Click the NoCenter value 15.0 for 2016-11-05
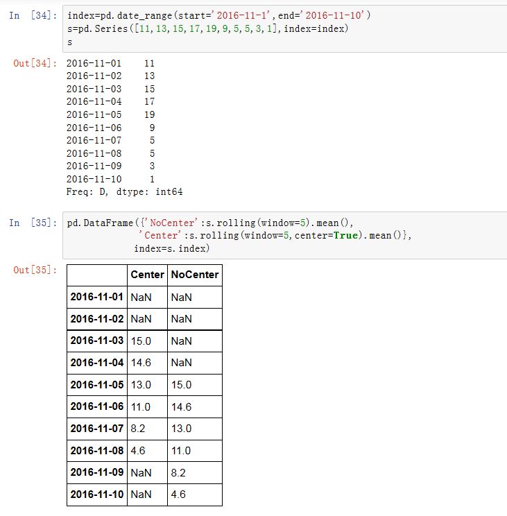Image resolution: width=507 pixels, height=516 pixels. (x=181, y=385)
